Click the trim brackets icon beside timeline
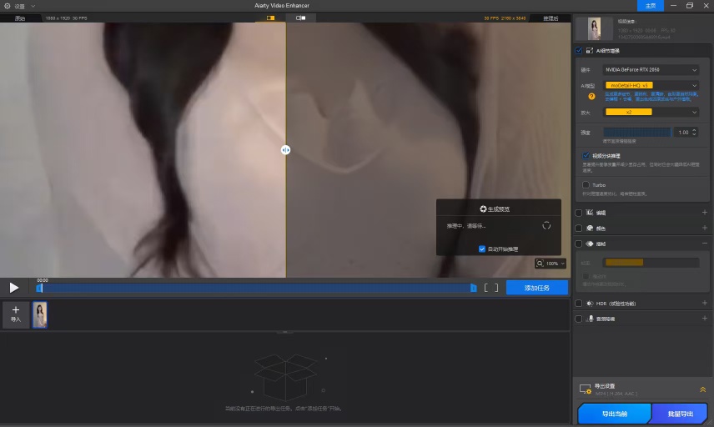 pyautogui.click(x=490, y=288)
